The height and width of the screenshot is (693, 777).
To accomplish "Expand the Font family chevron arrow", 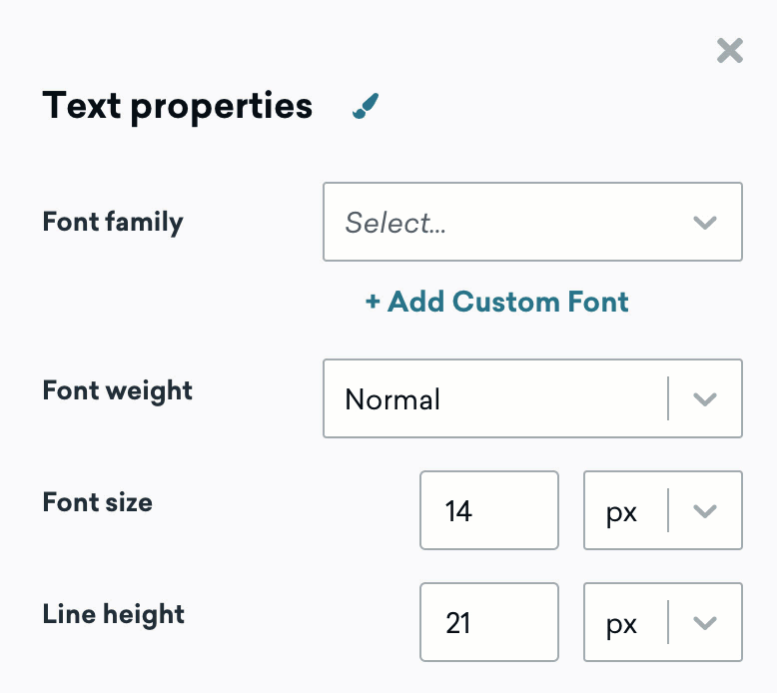I will pyautogui.click(x=705, y=223).
